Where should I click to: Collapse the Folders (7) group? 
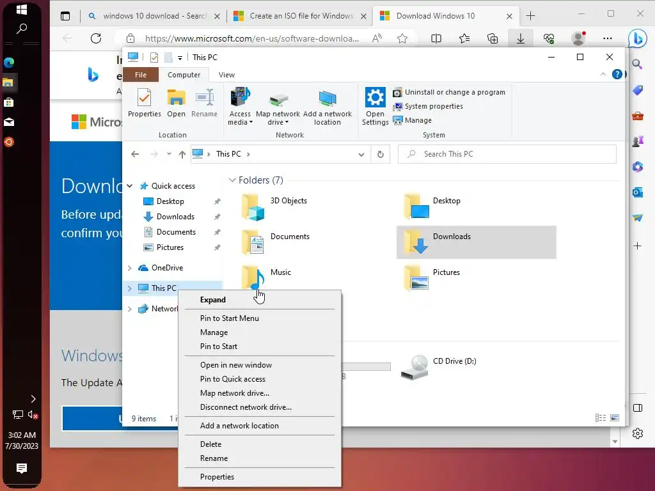pyautogui.click(x=232, y=180)
